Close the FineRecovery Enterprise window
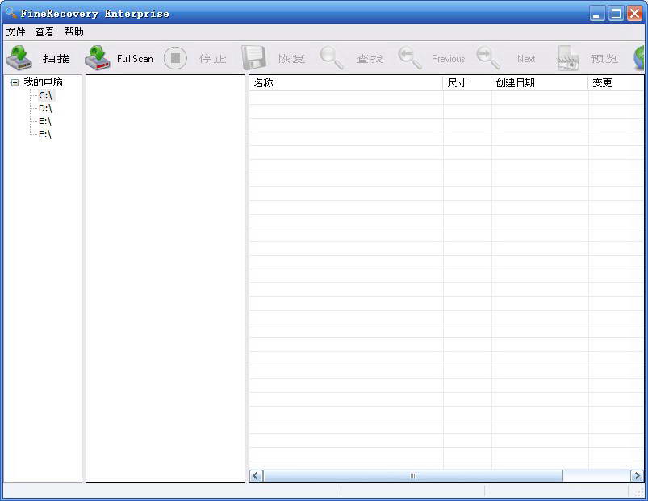 pos(634,14)
